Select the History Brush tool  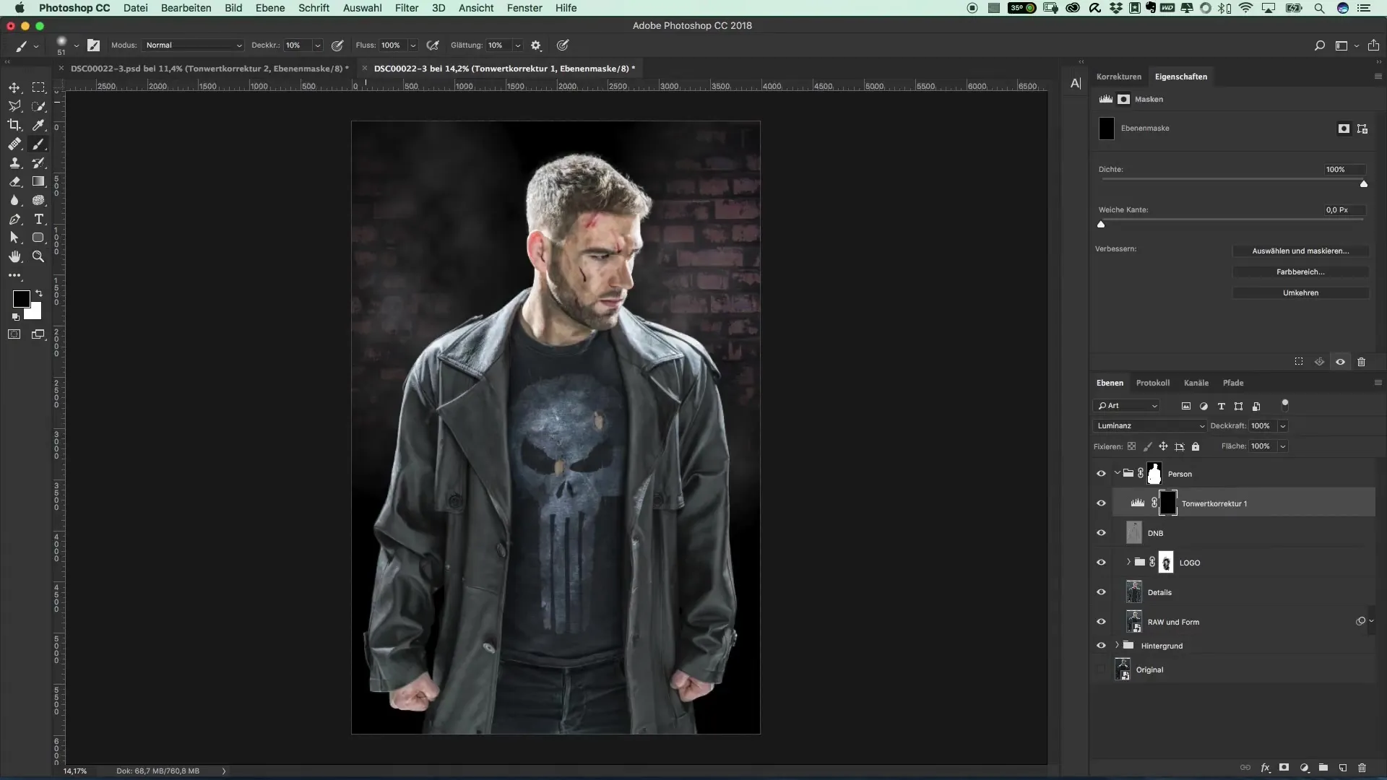pos(38,163)
